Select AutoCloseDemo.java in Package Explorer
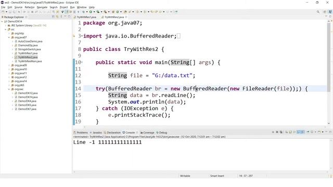This screenshot has width=333, height=187. pyautogui.click(x=30, y=42)
